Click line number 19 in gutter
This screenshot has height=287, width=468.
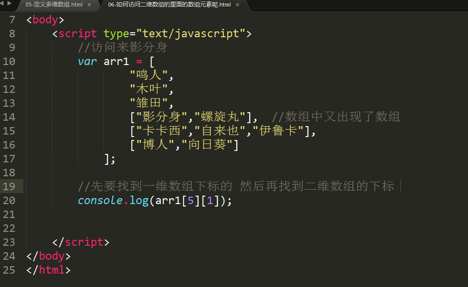(x=9, y=186)
